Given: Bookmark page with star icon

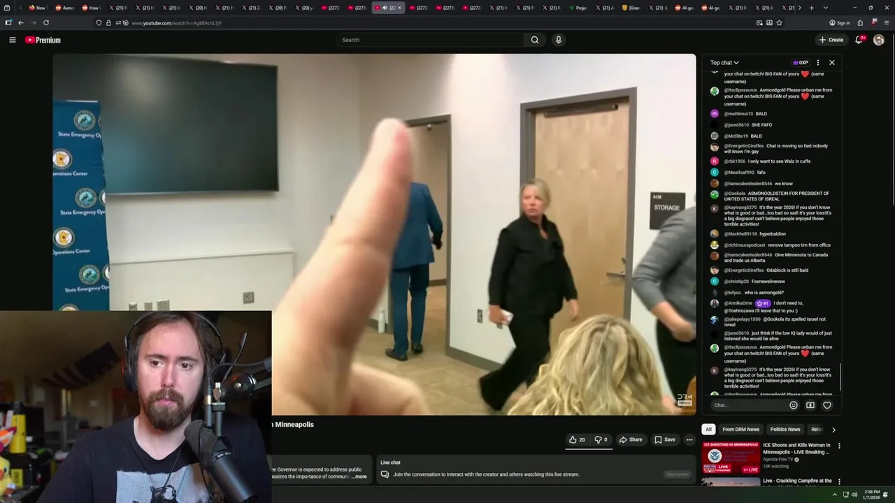Looking at the screenshot, I should [x=779, y=22].
